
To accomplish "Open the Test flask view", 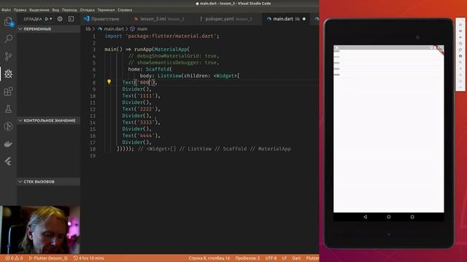I will click(x=8, y=108).
